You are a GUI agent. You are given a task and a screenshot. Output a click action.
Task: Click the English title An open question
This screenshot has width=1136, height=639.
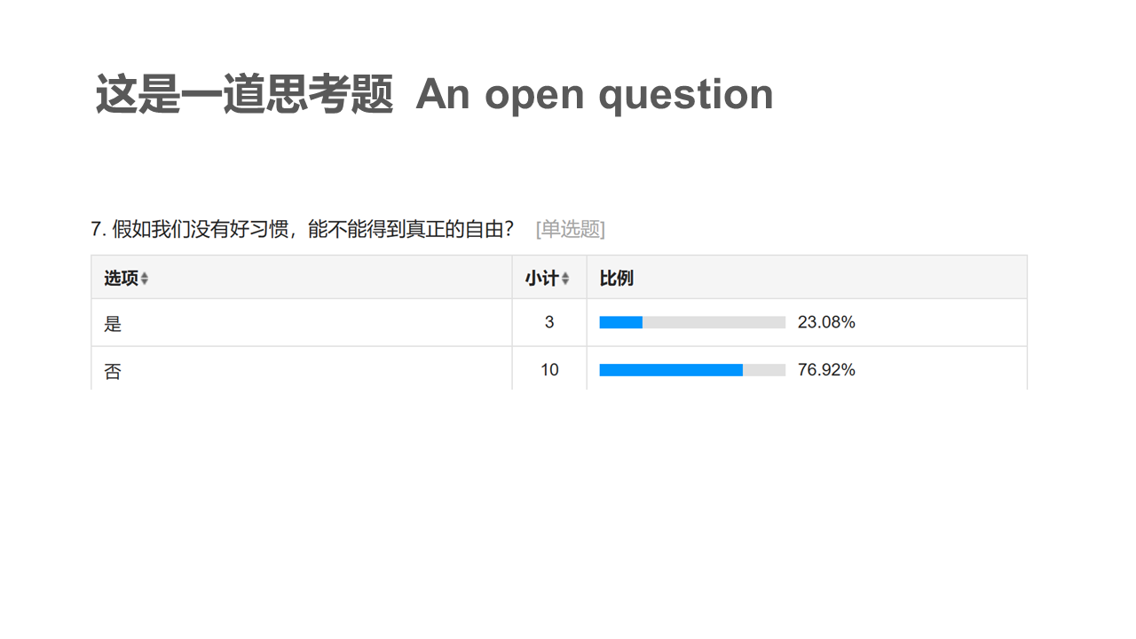click(595, 94)
